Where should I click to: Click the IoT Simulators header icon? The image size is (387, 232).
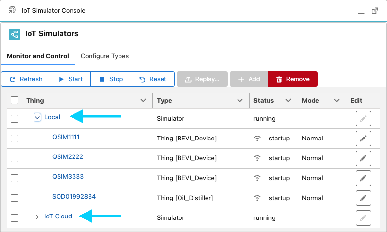[15, 34]
